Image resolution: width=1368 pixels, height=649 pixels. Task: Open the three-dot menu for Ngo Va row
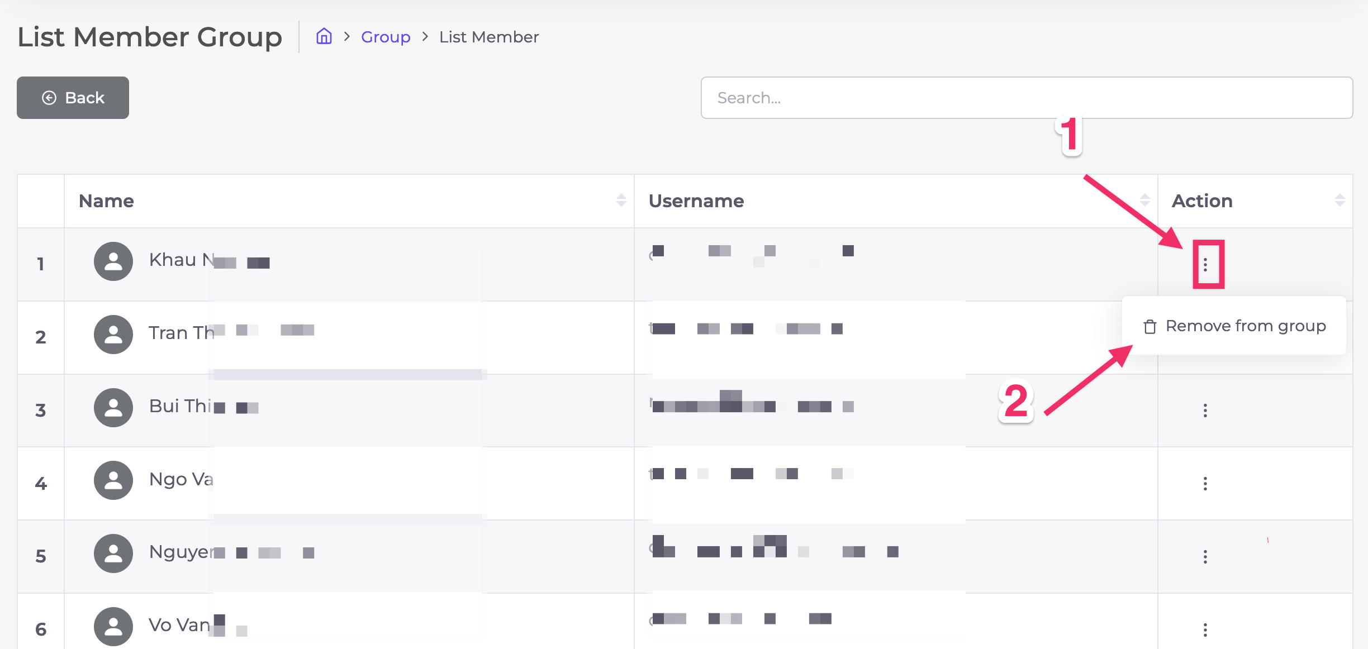(1205, 484)
